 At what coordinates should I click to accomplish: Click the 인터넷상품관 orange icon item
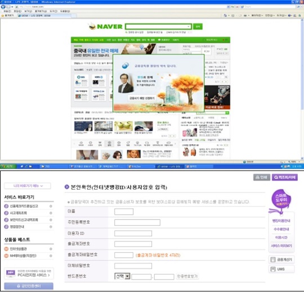coord(19,249)
